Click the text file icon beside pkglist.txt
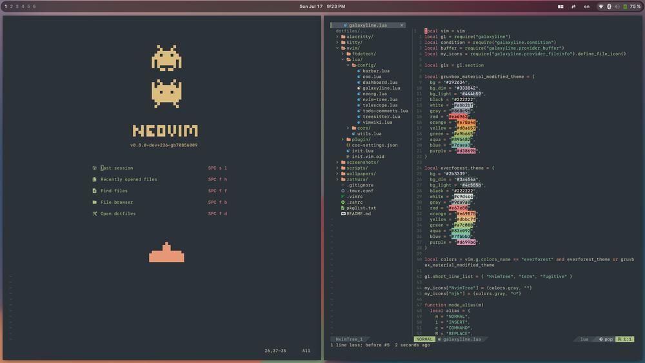Screen dimensions: 645x363 click(342, 208)
